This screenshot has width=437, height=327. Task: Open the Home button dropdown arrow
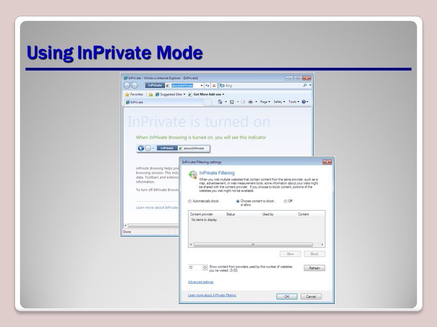(x=226, y=102)
